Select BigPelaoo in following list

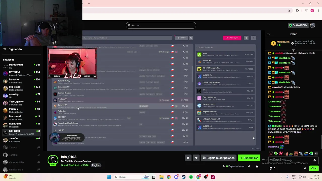[21, 88]
